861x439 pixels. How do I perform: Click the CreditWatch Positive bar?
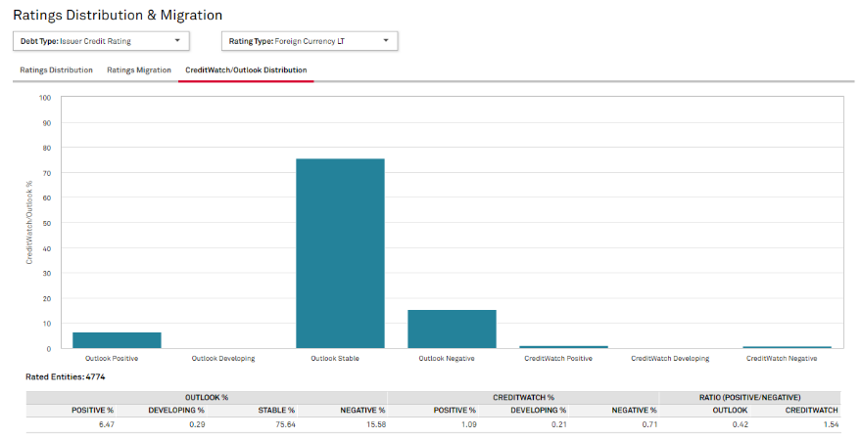[x=563, y=346]
